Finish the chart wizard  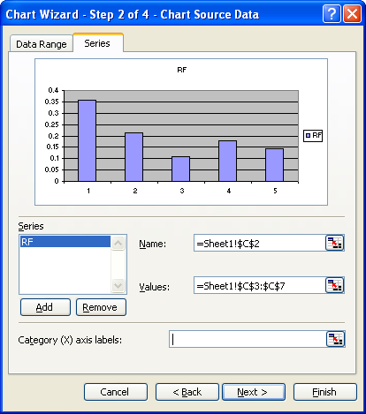point(325,392)
